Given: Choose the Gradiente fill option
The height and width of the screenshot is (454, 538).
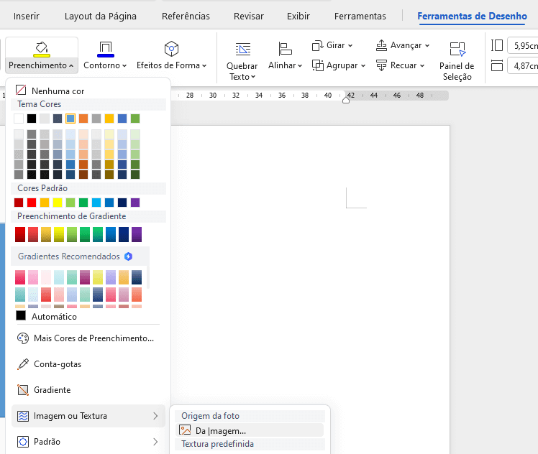Looking at the screenshot, I should tap(52, 390).
